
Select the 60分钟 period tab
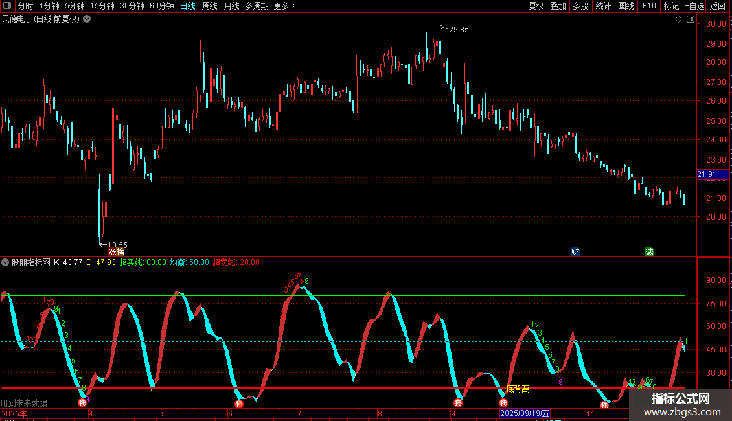pos(161,6)
